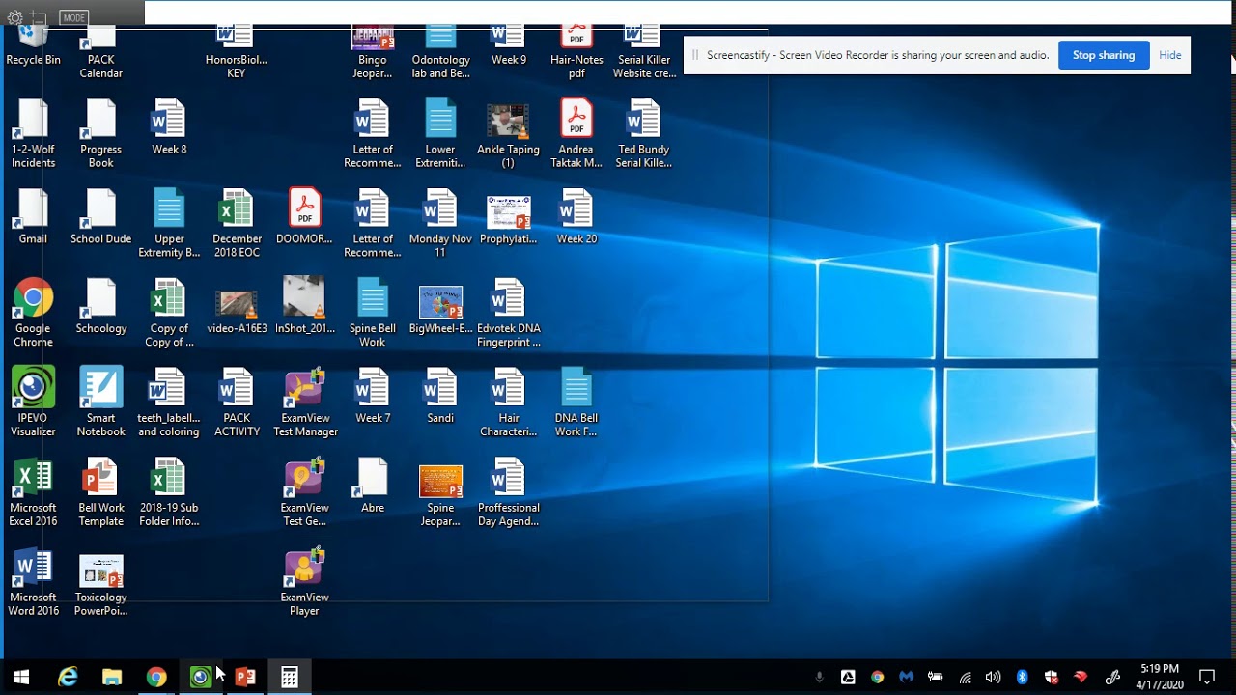Click the Bluetooth tray icon

[1022, 677]
